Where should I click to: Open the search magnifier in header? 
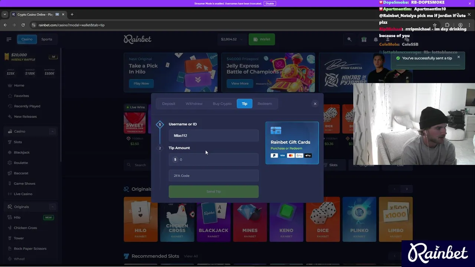349,39
